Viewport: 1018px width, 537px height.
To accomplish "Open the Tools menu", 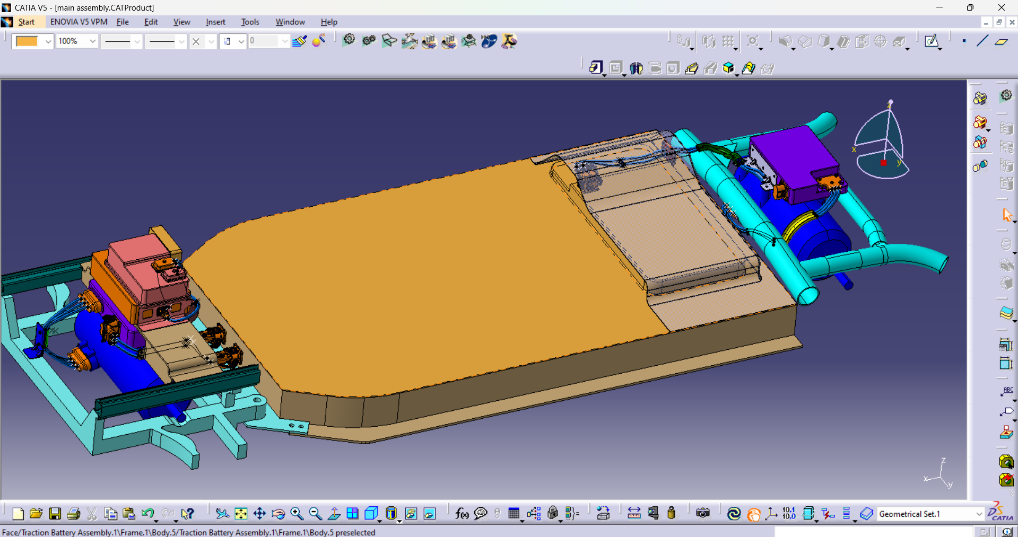I will pos(250,22).
